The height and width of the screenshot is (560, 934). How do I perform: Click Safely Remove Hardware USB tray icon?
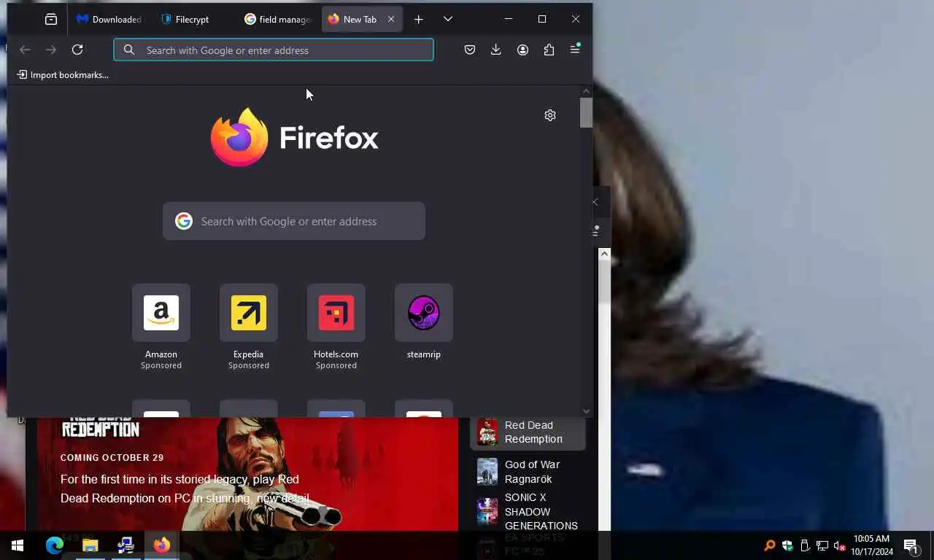(x=805, y=545)
